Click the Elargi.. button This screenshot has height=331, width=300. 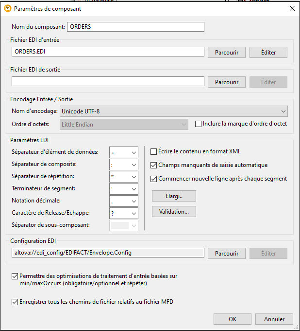point(174,196)
